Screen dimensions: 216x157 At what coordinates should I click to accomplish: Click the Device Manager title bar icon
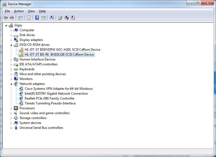click(4, 4)
